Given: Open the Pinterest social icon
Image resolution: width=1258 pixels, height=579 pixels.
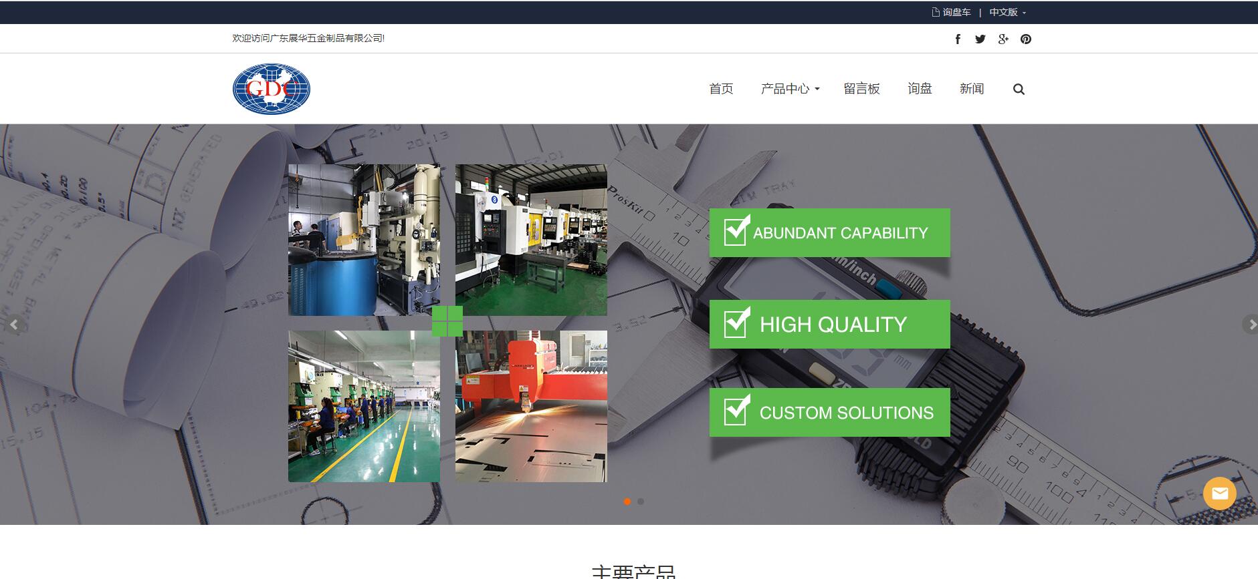Looking at the screenshot, I should [x=1026, y=39].
